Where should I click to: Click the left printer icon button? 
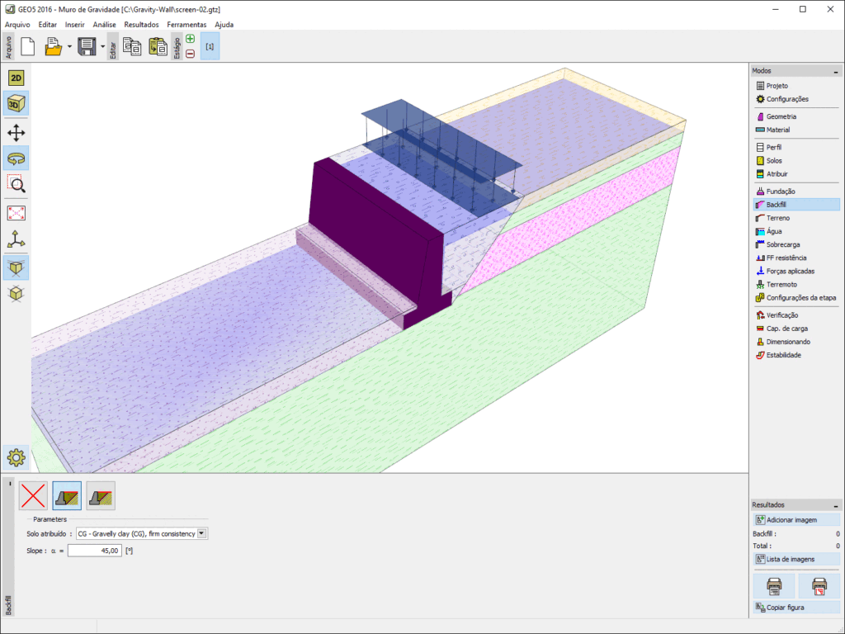tap(774, 585)
